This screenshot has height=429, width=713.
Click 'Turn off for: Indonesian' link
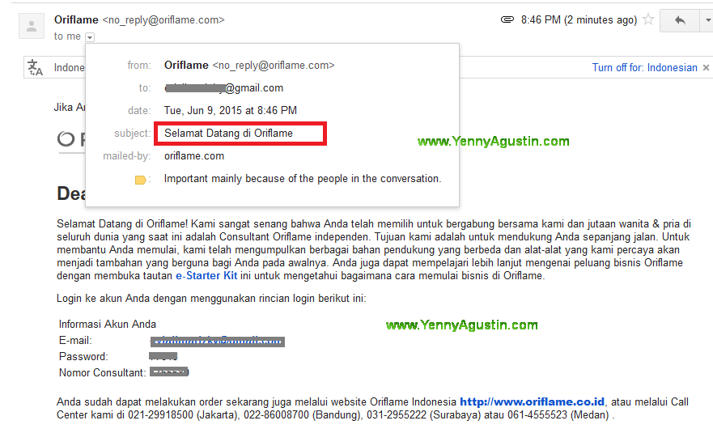(644, 67)
